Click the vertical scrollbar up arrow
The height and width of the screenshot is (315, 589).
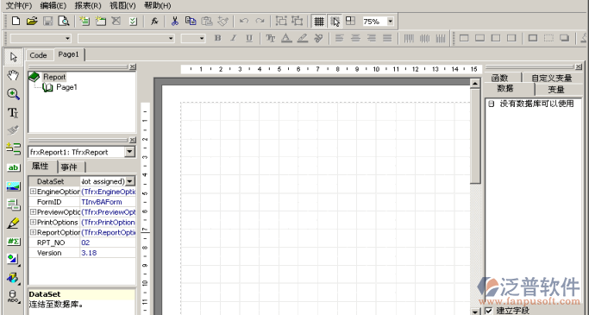click(475, 84)
